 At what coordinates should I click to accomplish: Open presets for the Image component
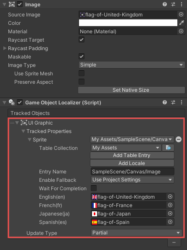[x=173, y=4]
